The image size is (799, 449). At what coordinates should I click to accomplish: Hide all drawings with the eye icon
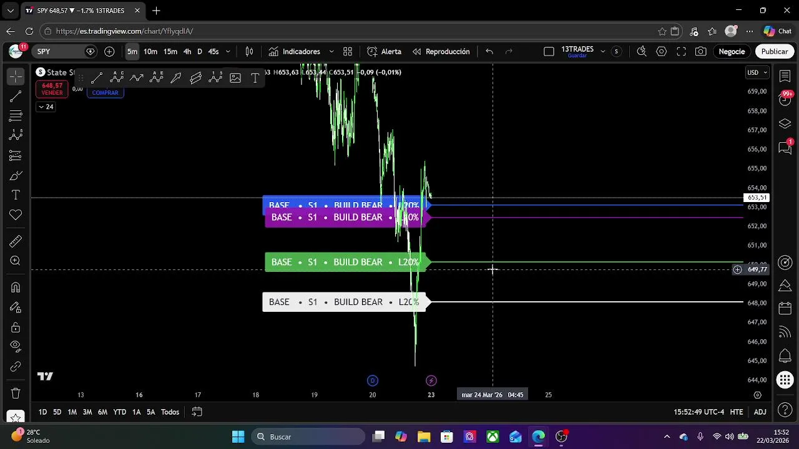(16, 346)
